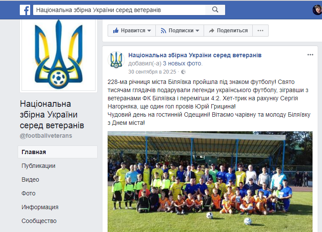
Task: Open Информация in the sidebar
Action: (40, 207)
